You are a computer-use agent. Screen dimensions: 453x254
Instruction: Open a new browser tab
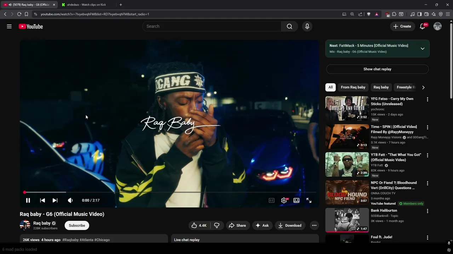click(x=121, y=5)
